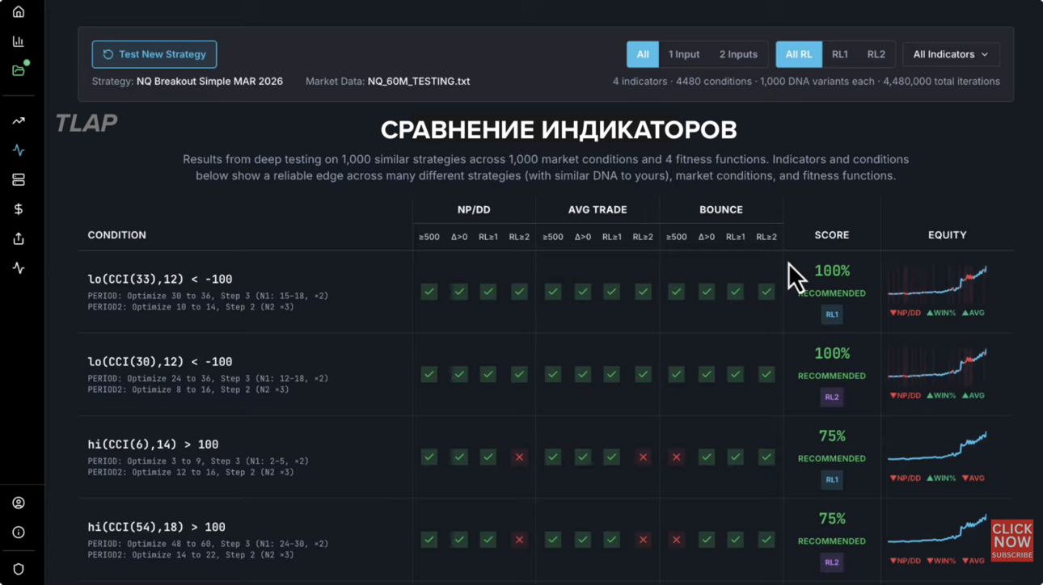Click NP/DD Δ>0 checkmark in lo(CCI(30),12) row
The image size is (1043, 585).
[459, 374]
